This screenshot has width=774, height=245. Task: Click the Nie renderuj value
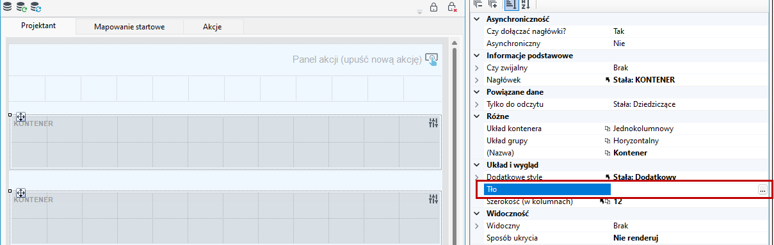click(x=636, y=238)
